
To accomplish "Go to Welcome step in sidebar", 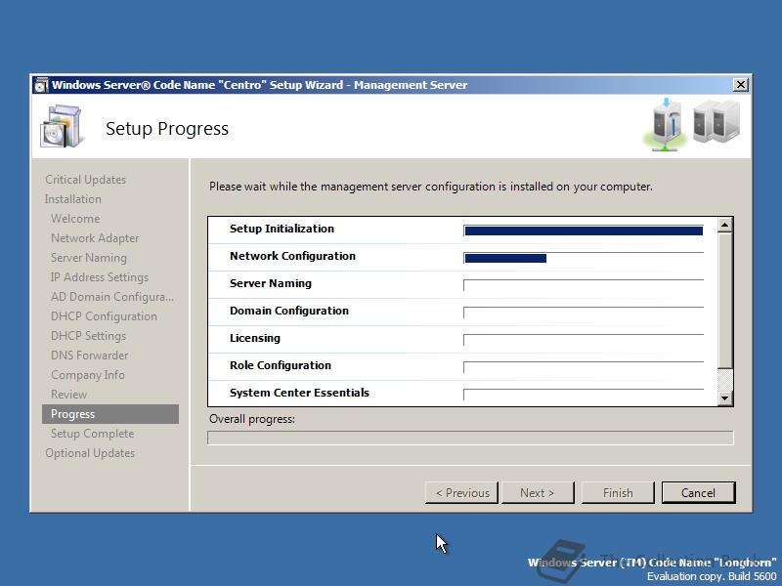I will [75, 218].
